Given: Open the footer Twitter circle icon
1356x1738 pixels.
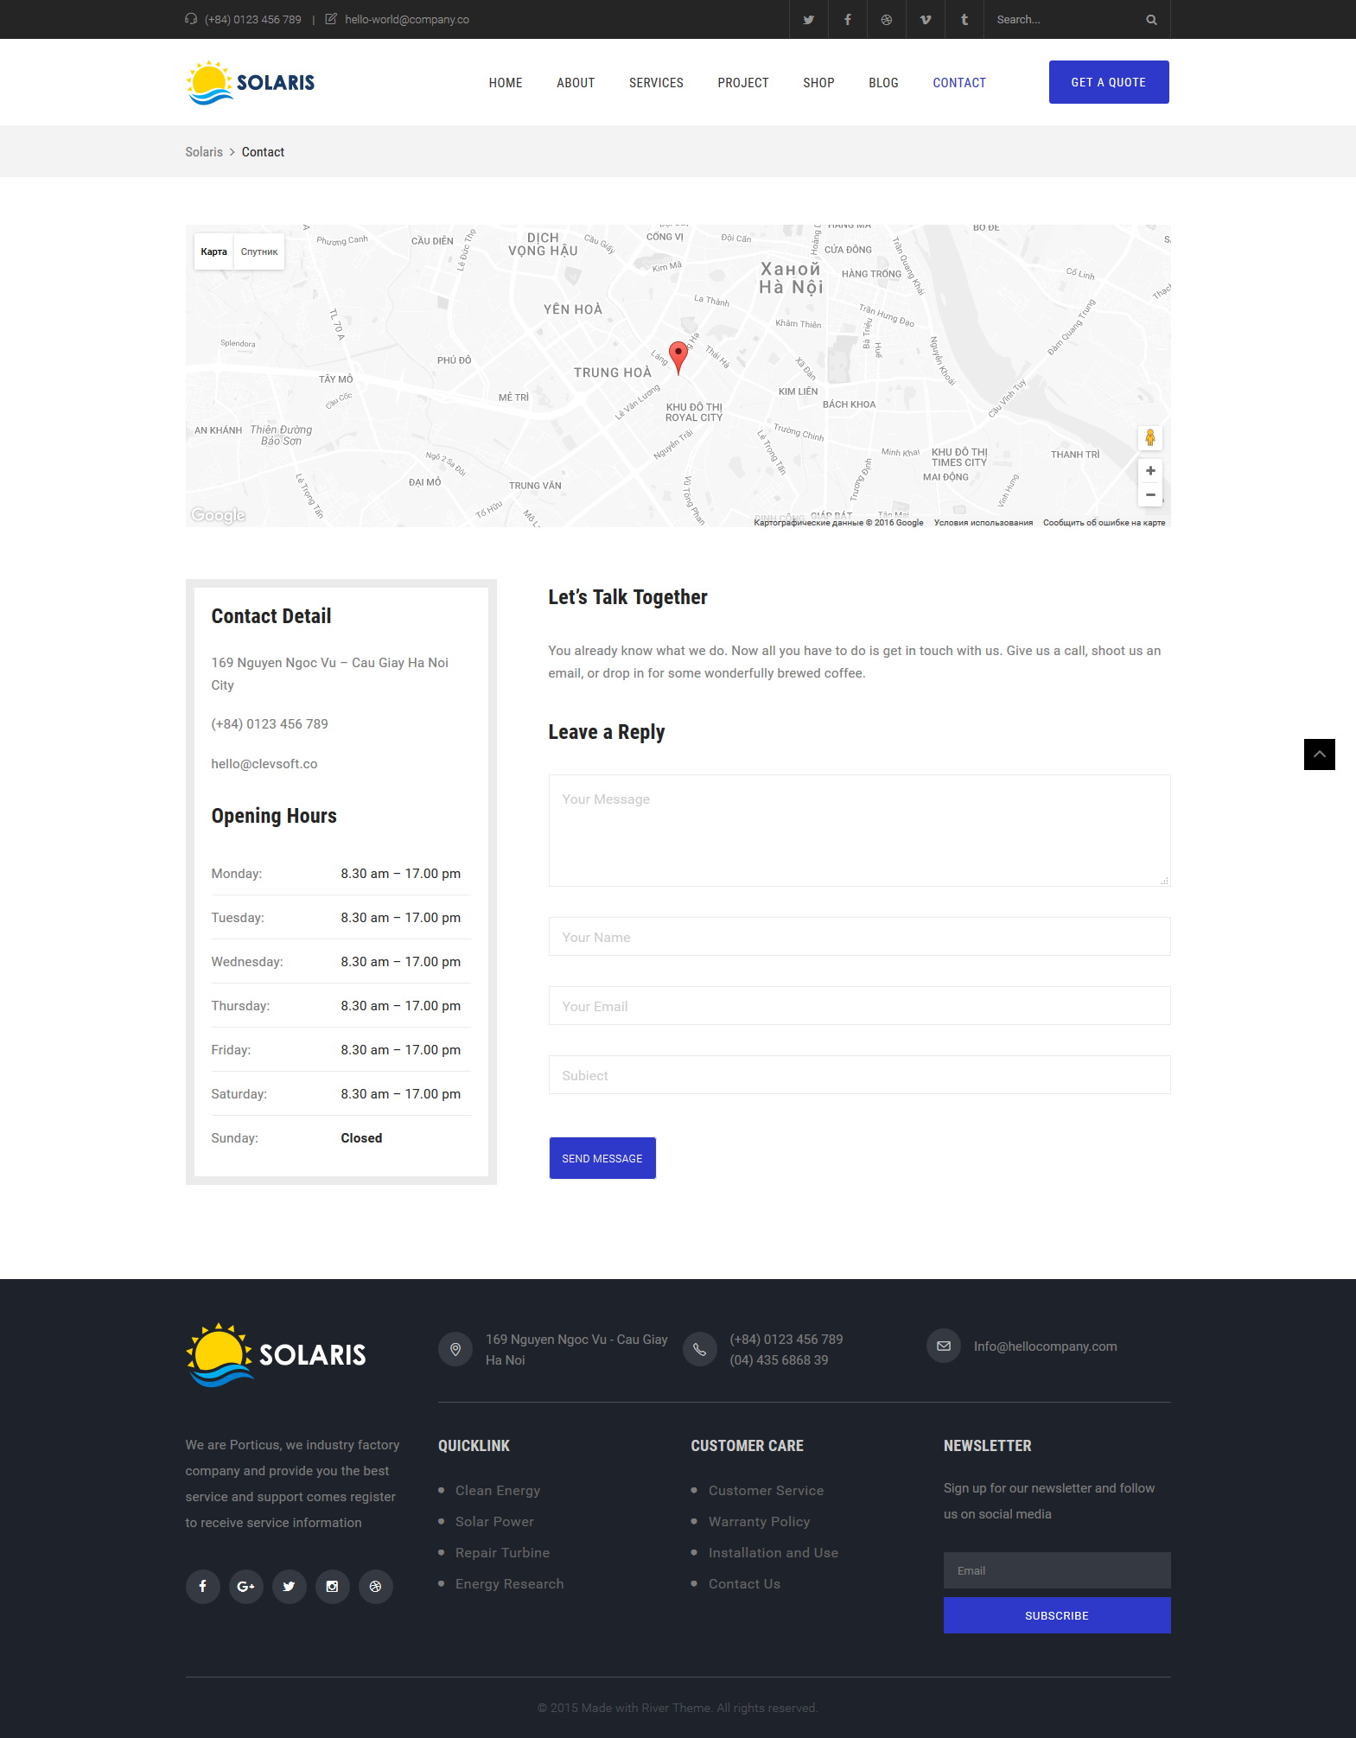Looking at the screenshot, I should (x=290, y=1587).
